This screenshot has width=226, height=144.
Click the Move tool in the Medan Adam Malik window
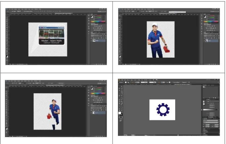tap(7, 16)
